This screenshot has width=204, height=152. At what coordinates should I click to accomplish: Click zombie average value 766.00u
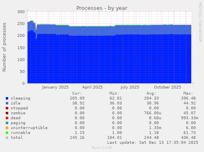tap(153, 113)
